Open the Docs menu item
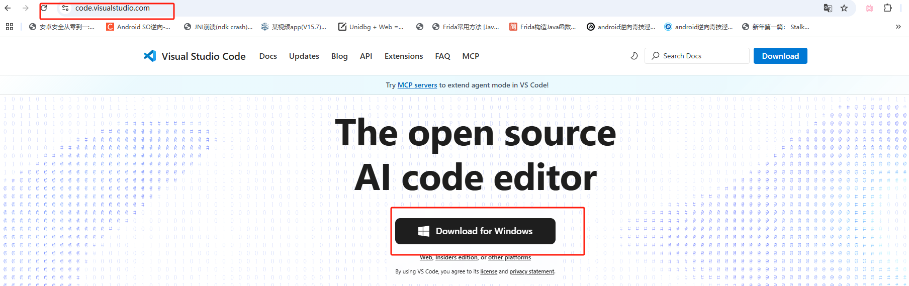The width and height of the screenshot is (909, 286). (x=268, y=56)
